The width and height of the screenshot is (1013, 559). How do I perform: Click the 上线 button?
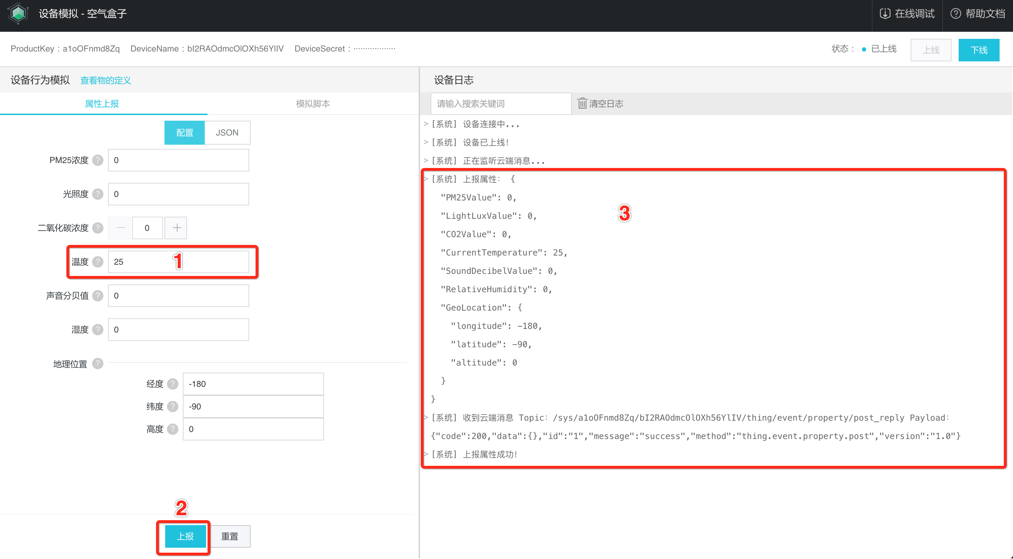[931, 50]
